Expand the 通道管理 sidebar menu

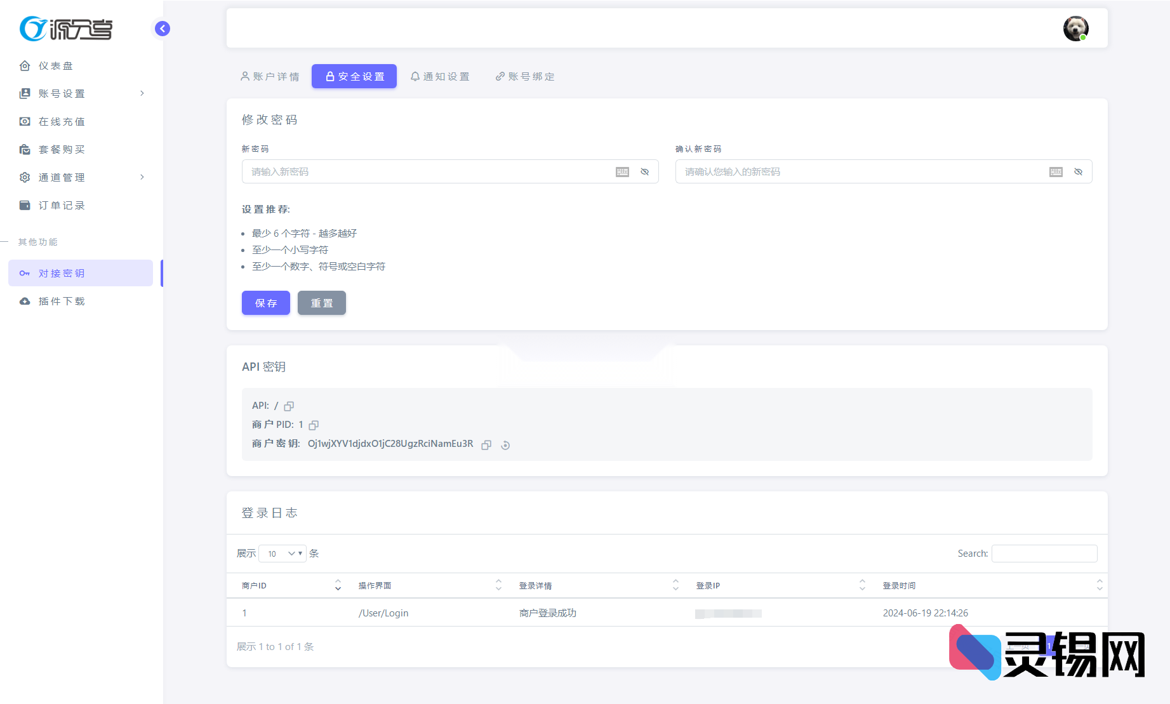point(62,177)
